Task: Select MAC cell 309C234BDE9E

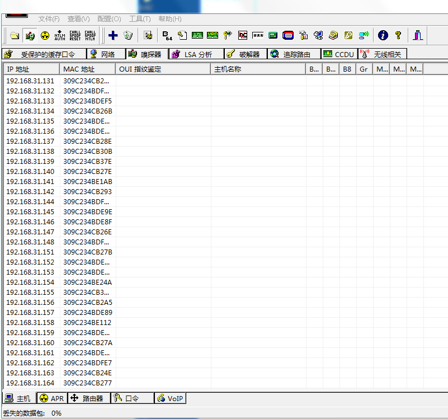Action: [88, 212]
